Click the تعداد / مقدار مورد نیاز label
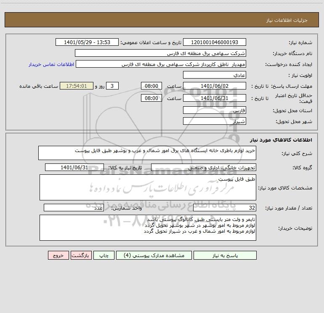324x313 pixels. coord(289,208)
